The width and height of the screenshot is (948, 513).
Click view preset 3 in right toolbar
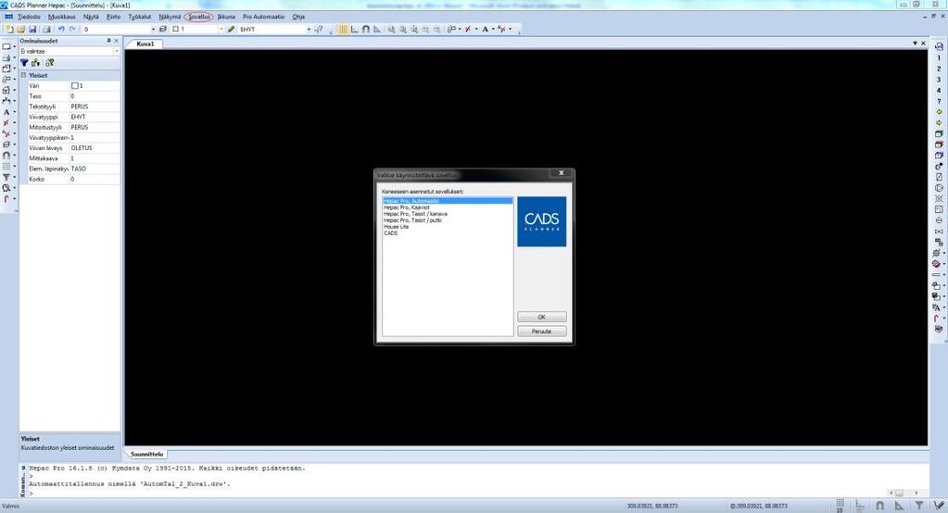939,79
